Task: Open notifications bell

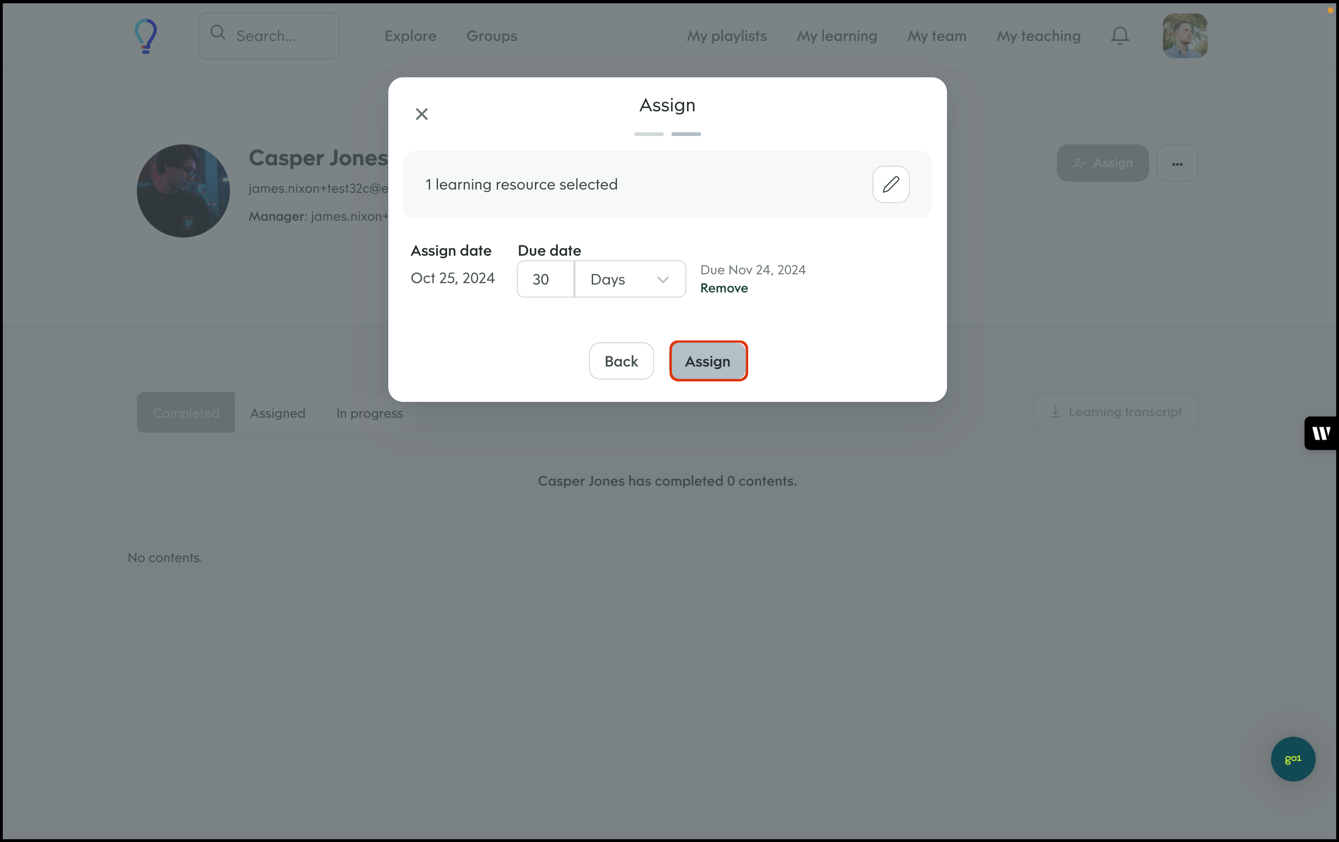Action: pyautogui.click(x=1120, y=35)
